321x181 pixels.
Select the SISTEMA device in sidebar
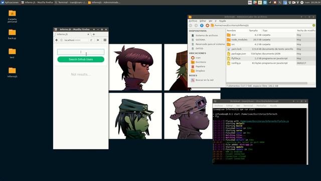pos(198,40)
